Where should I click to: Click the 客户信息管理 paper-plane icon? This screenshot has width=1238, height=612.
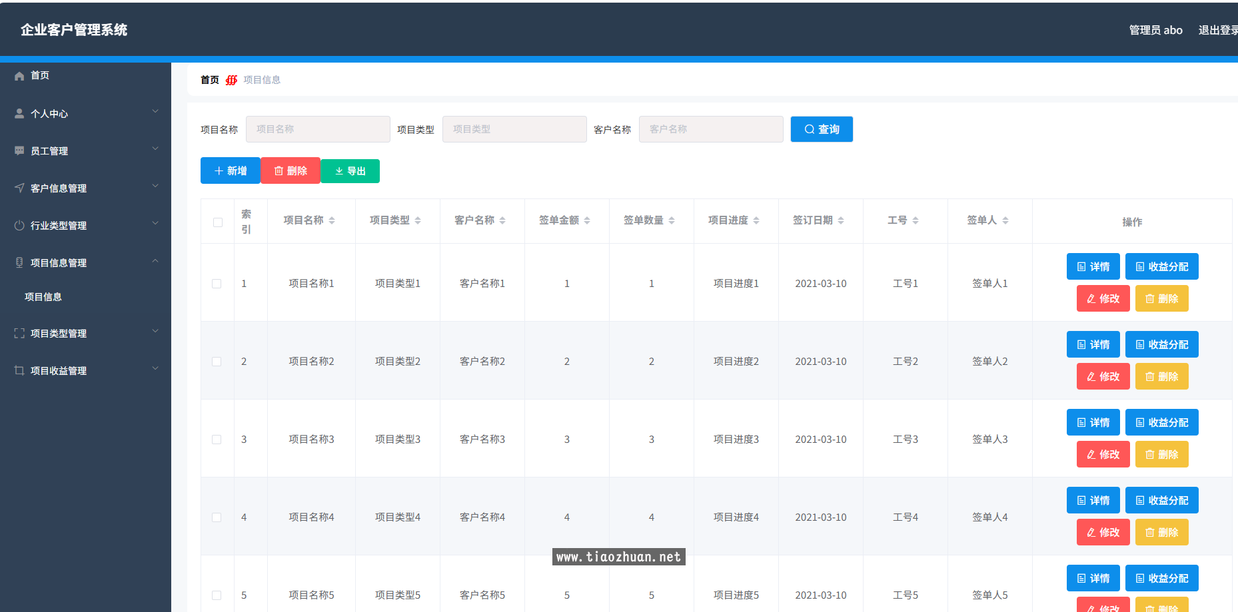point(19,188)
